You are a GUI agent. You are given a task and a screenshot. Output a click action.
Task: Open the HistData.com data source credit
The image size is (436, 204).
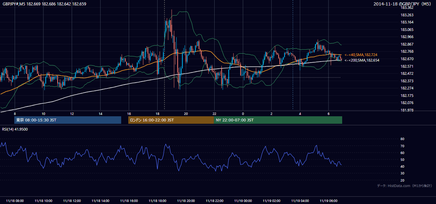pos(405,186)
